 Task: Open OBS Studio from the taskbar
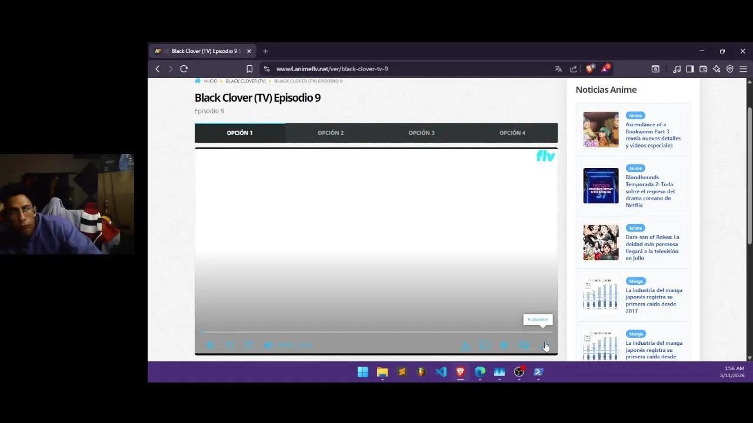tap(519, 372)
